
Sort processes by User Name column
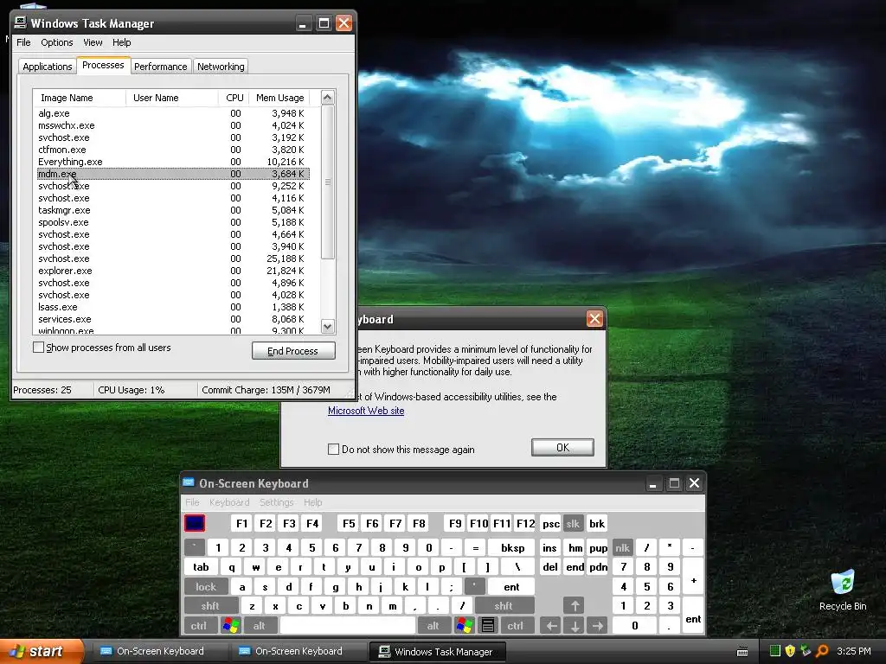click(172, 98)
